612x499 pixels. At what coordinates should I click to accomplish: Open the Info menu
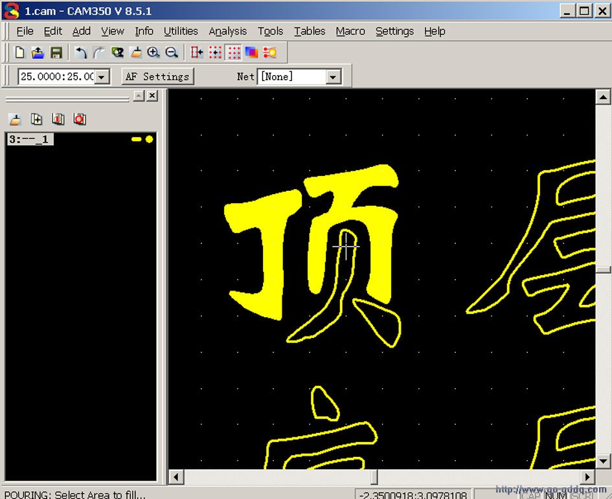(144, 31)
